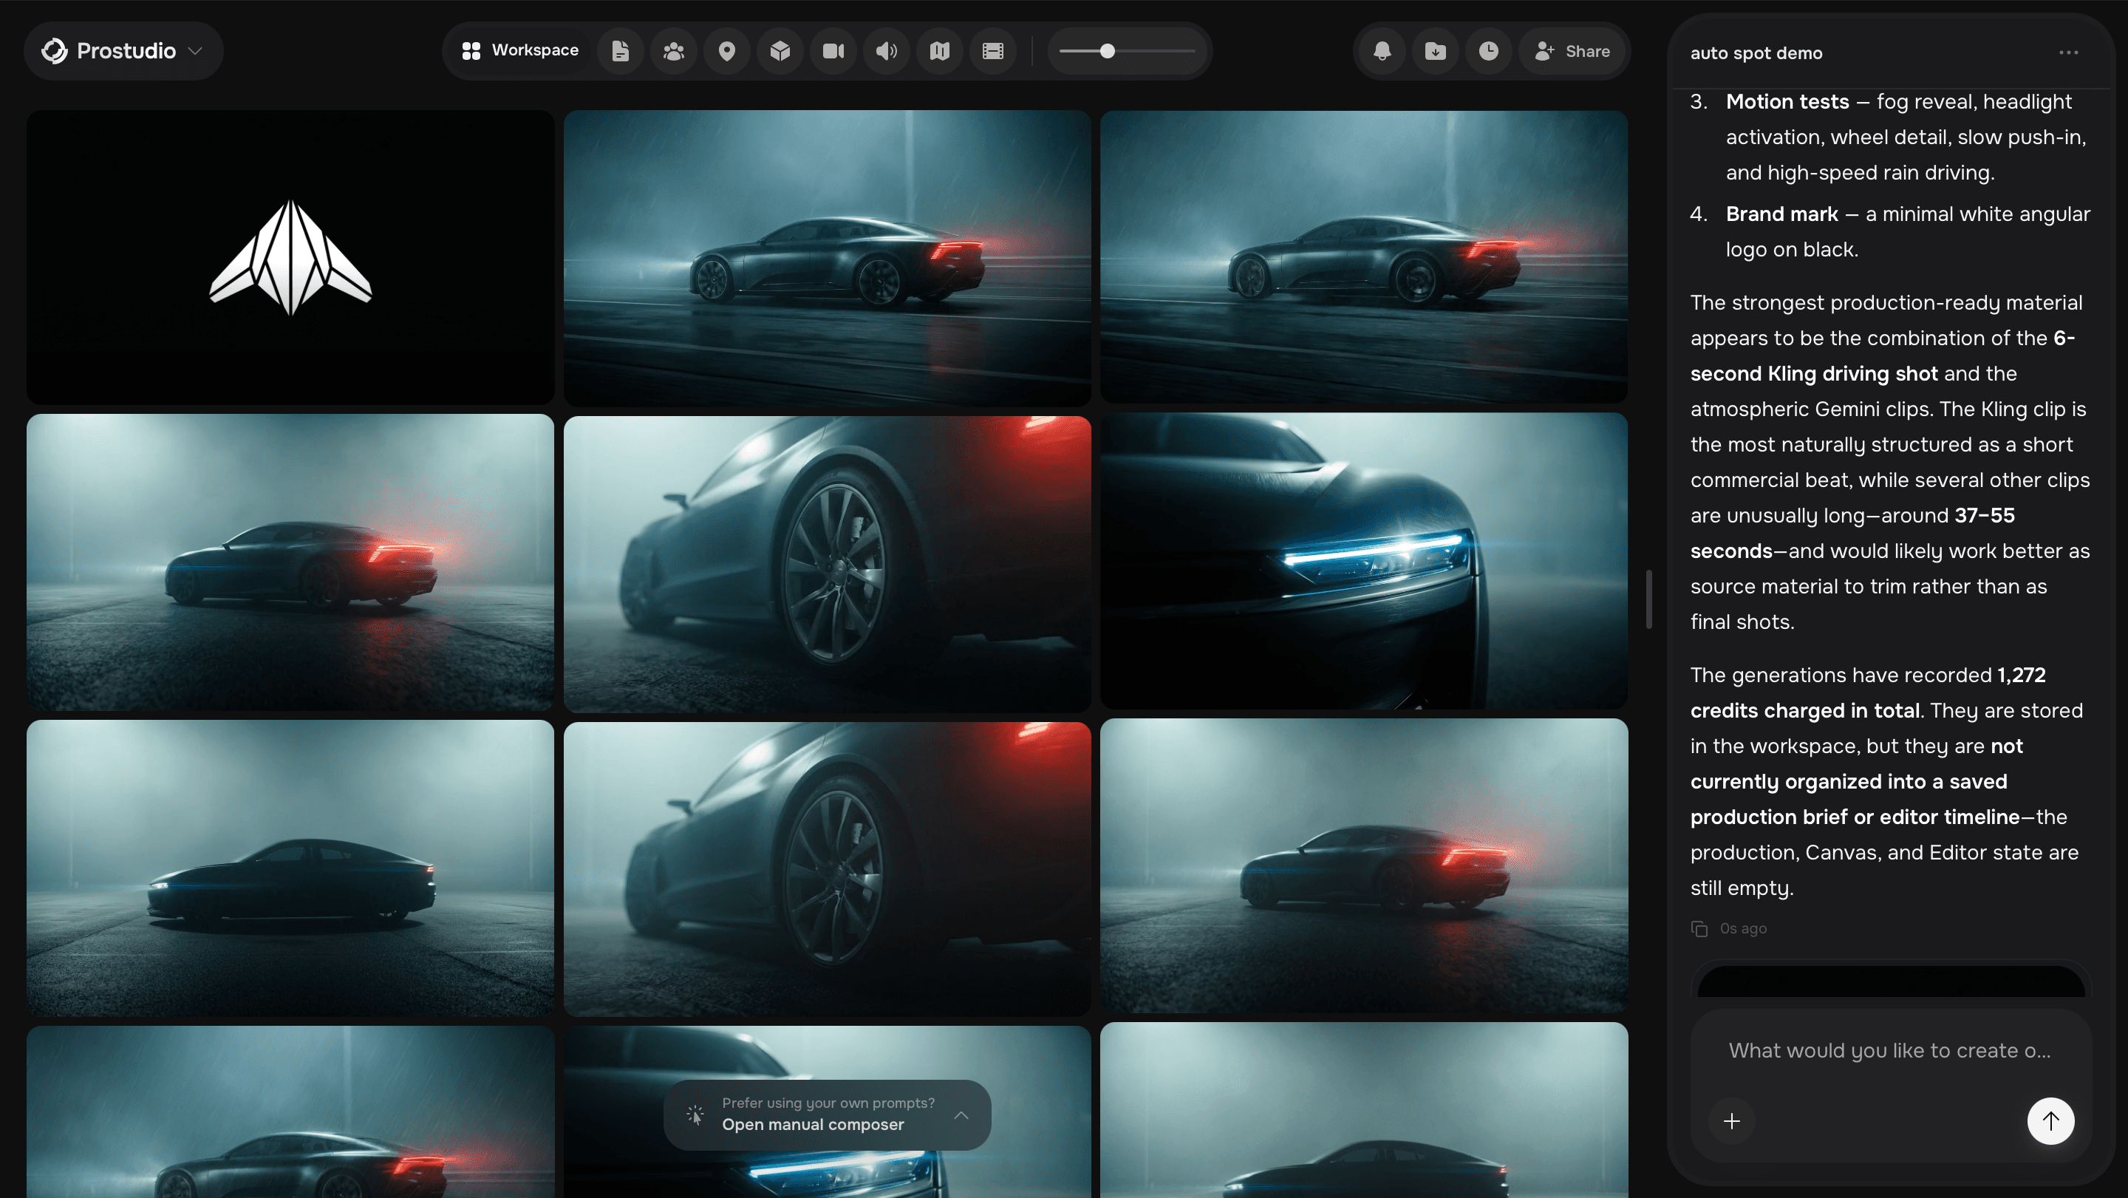Open the storyboard map icon tab

tap(939, 51)
